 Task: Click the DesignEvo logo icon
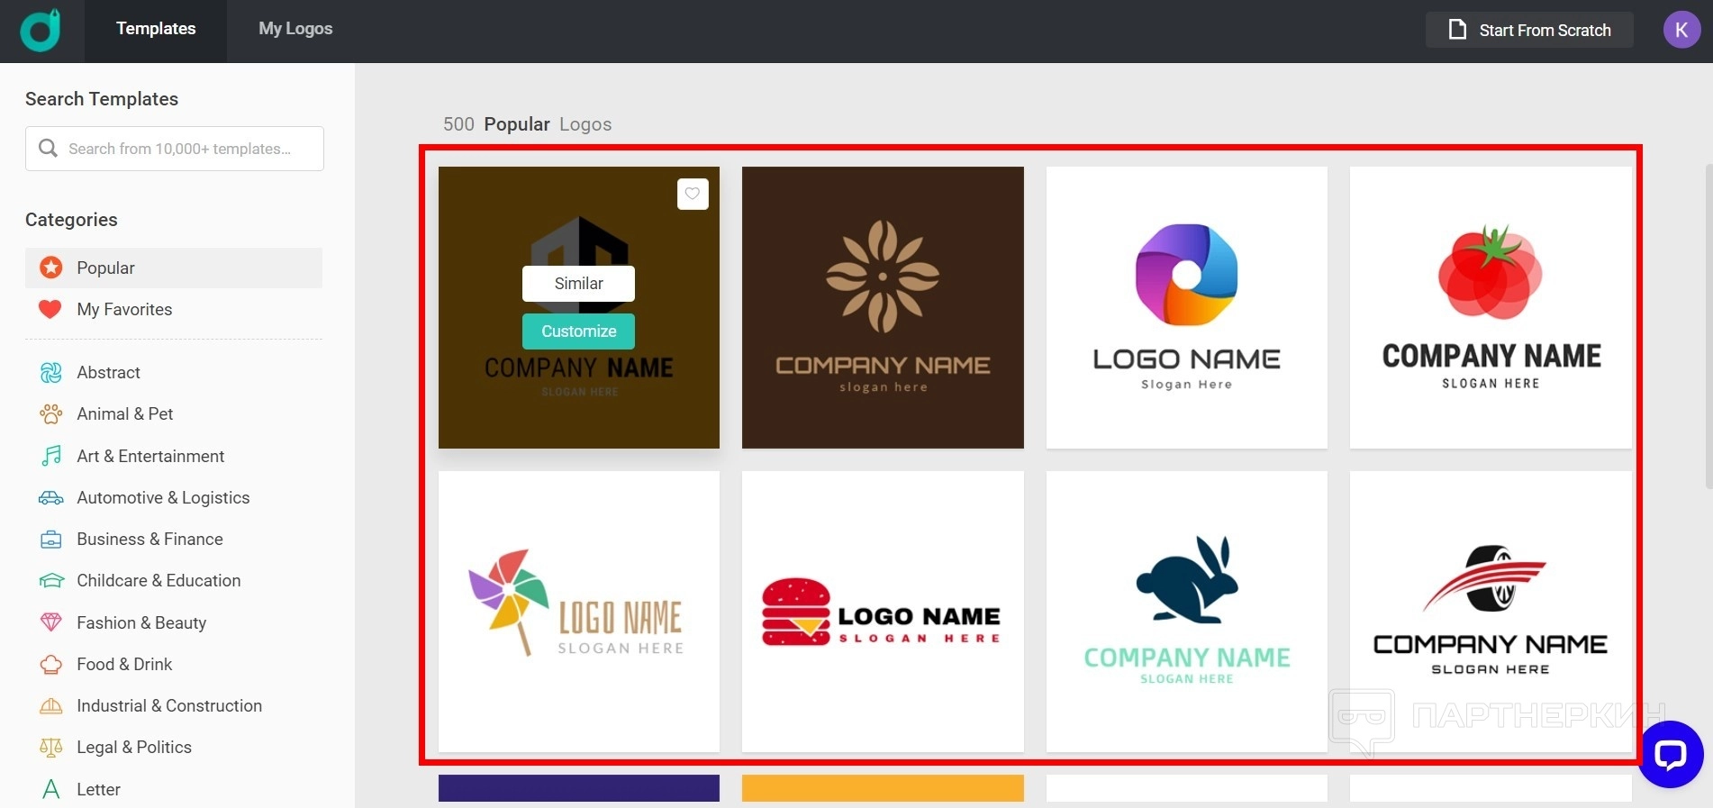pyautogui.click(x=41, y=31)
